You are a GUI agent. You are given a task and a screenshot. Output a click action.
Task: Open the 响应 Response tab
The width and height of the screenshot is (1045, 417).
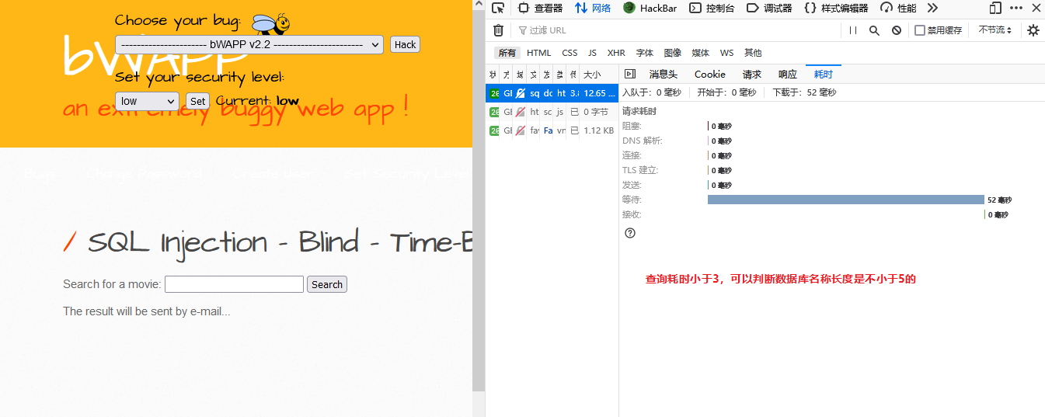pyautogui.click(x=788, y=75)
